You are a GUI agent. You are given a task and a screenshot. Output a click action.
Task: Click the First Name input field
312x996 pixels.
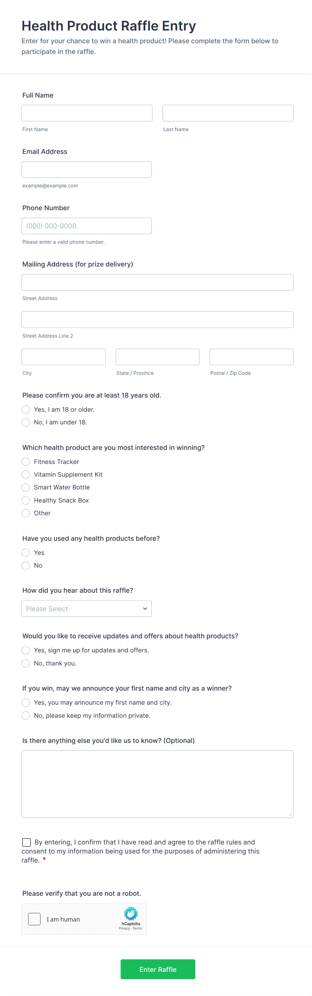pyautogui.click(x=87, y=113)
